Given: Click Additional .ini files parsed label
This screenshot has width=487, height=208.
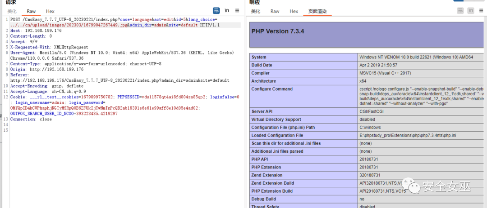Looking at the screenshot, I should point(277,151).
